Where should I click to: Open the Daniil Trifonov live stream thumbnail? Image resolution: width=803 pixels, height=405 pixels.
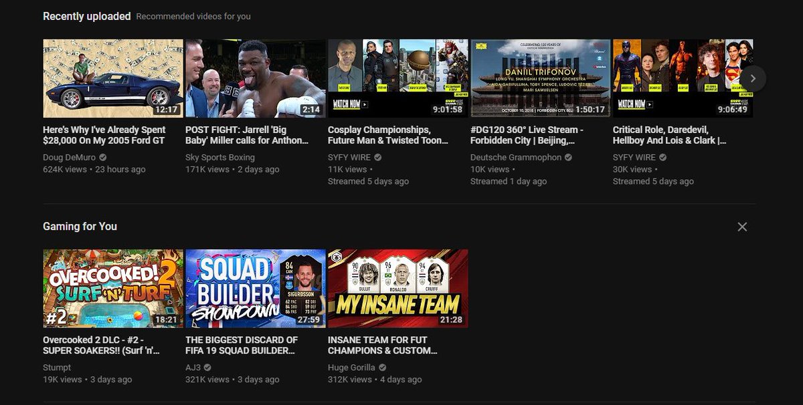(x=541, y=78)
